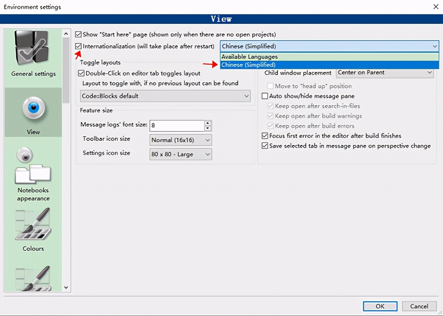Enable Auto show/hide message pane

265,96
